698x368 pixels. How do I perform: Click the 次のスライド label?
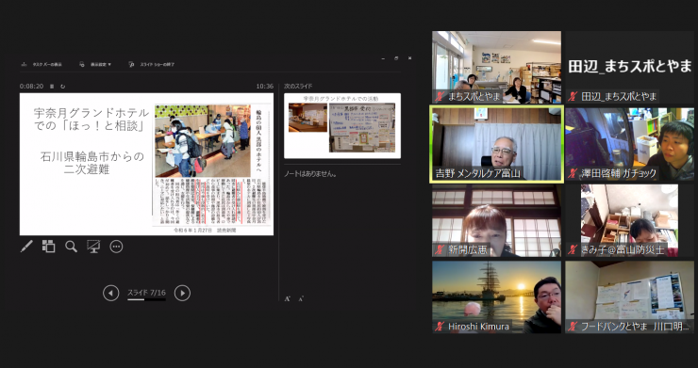[x=298, y=87]
